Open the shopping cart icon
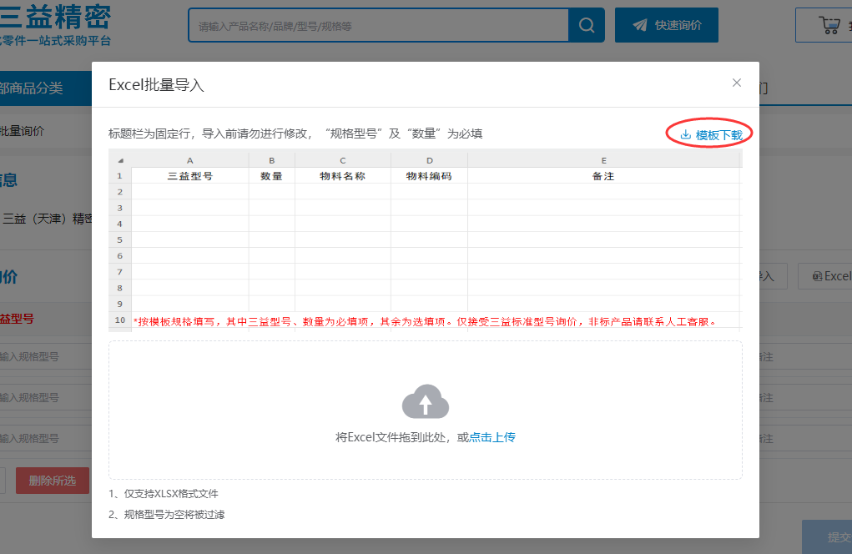The image size is (852, 554). (x=829, y=25)
